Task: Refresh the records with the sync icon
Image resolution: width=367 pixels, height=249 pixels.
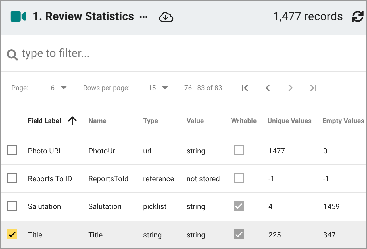Action: [x=358, y=17]
